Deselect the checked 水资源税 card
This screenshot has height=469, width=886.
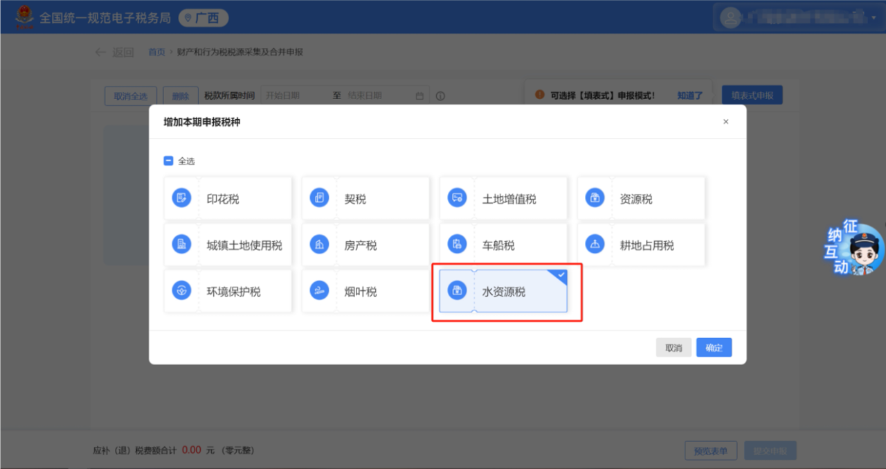(x=503, y=292)
